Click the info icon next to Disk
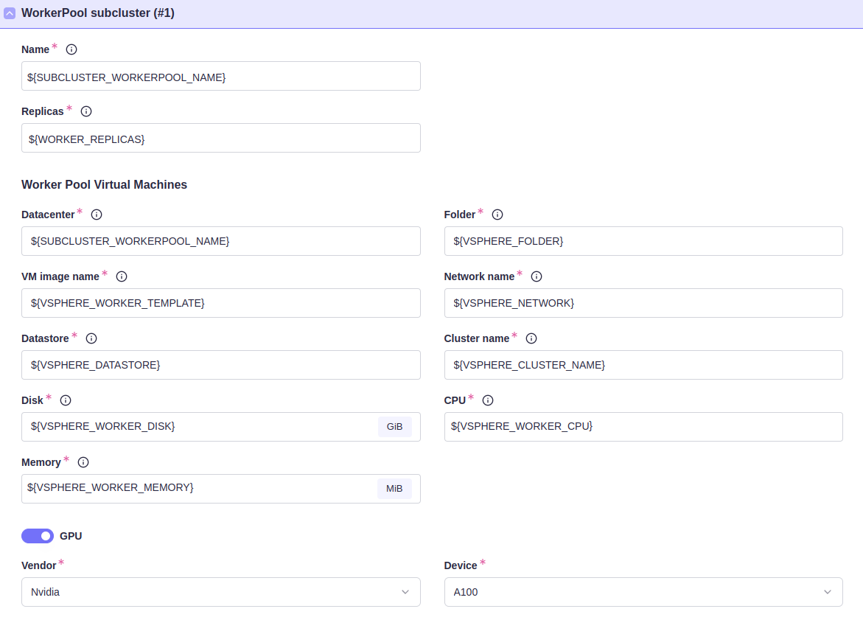This screenshot has width=863, height=620. (66, 400)
